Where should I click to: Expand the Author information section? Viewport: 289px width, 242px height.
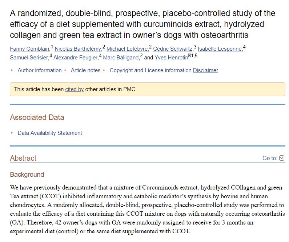[x=39, y=70]
